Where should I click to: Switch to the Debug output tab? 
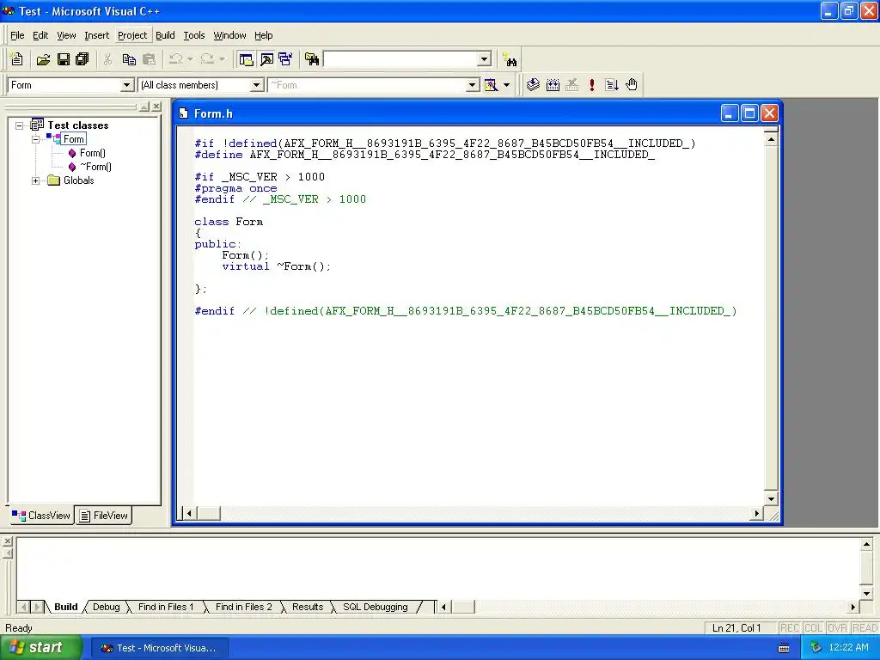[106, 607]
